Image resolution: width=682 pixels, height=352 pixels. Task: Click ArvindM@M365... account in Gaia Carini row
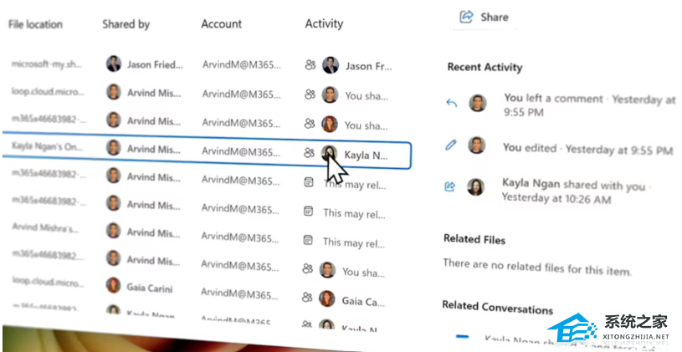(x=239, y=294)
